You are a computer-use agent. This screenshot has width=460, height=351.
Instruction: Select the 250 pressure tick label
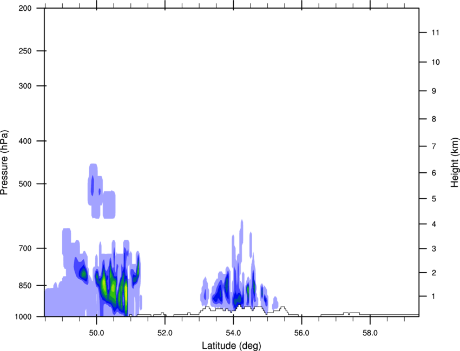coord(25,51)
